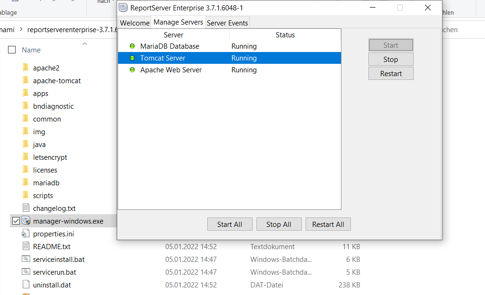Click the Textdokument type of README.txt

(x=272, y=247)
